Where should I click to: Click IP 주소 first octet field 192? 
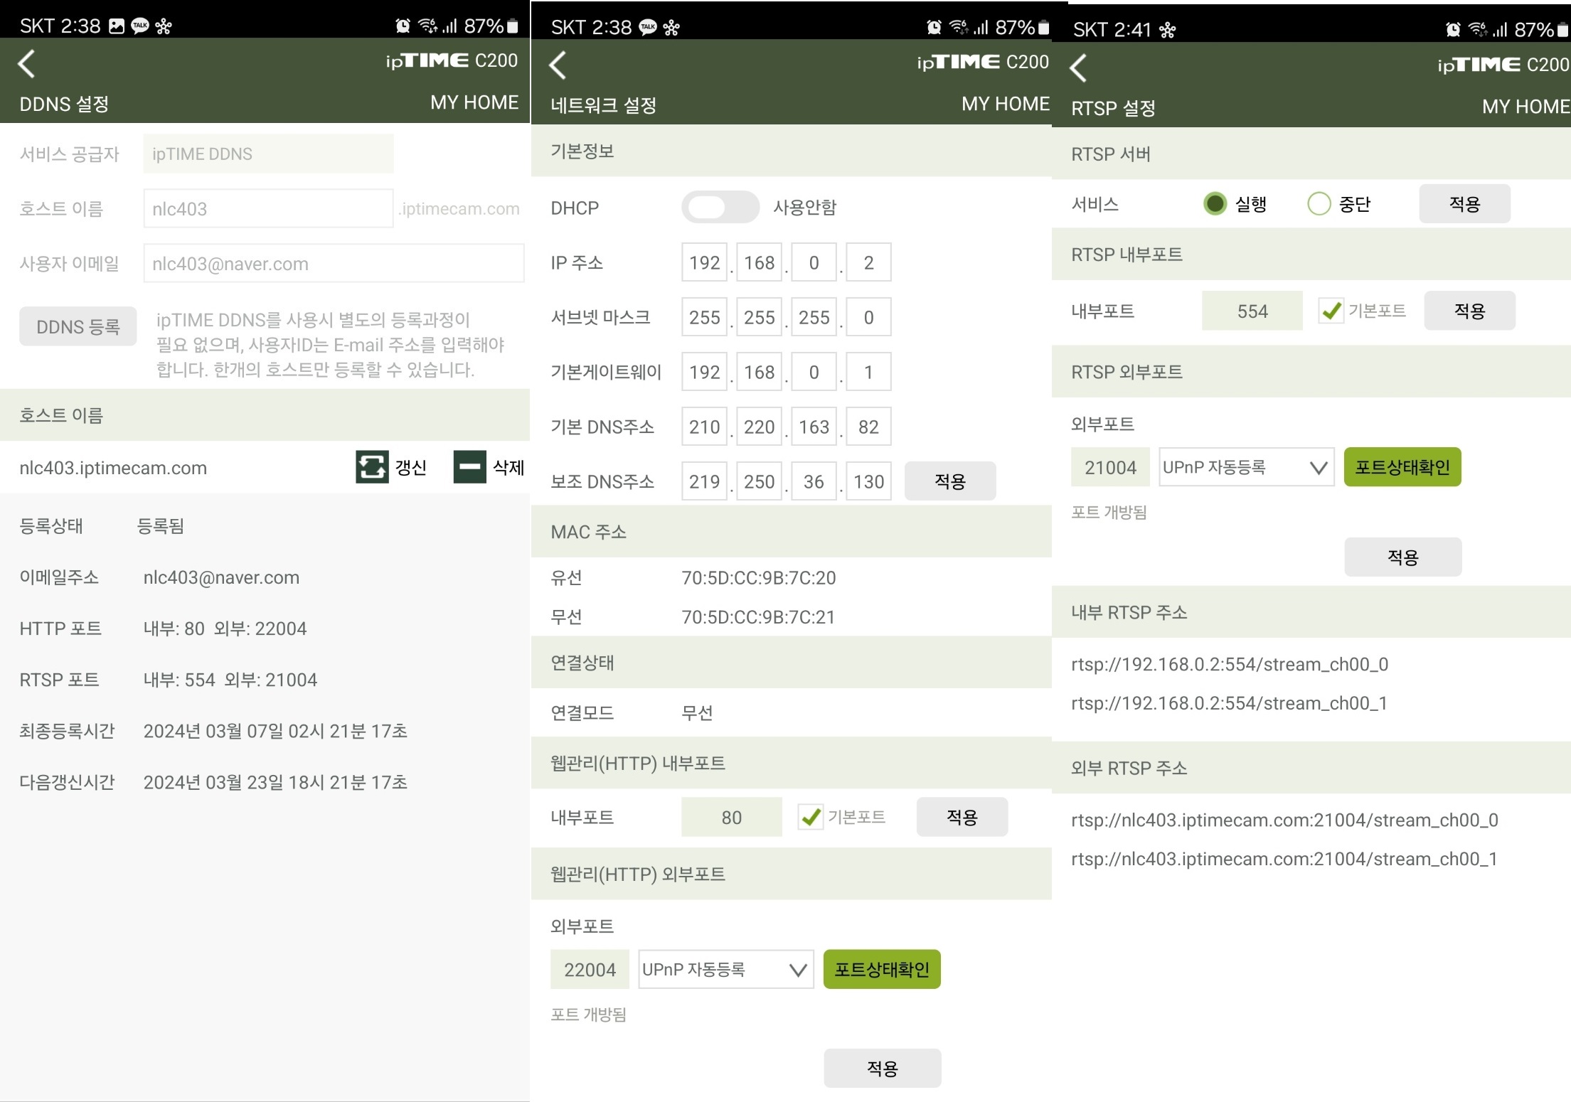704,262
